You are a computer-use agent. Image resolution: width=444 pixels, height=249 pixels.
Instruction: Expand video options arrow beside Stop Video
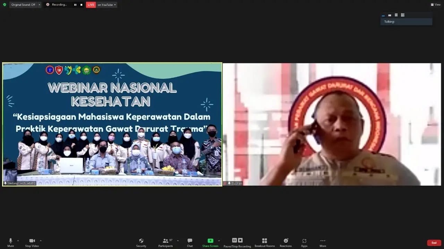click(41, 241)
